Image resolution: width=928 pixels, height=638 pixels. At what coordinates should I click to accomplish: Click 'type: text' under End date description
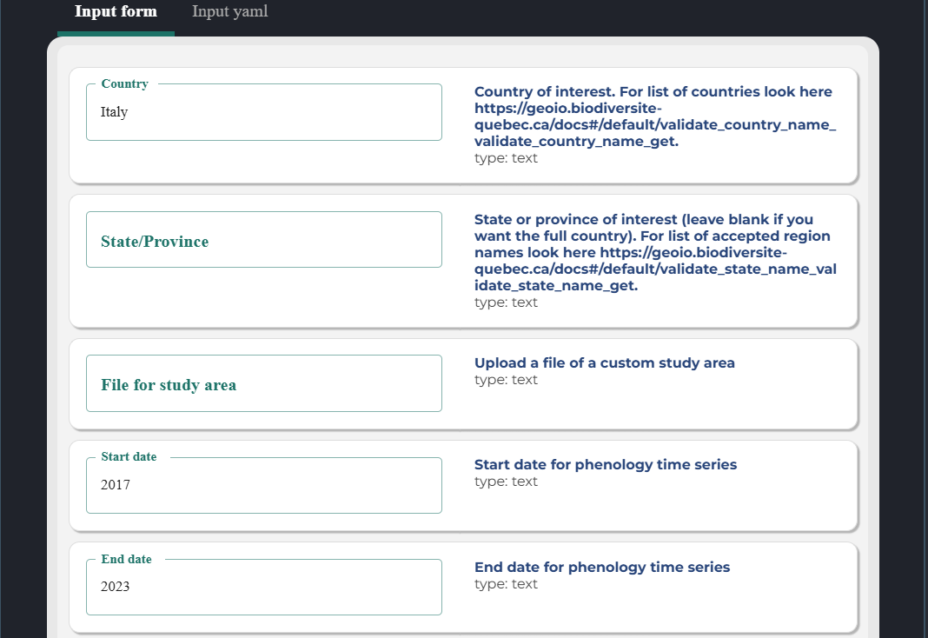[506, 584]
